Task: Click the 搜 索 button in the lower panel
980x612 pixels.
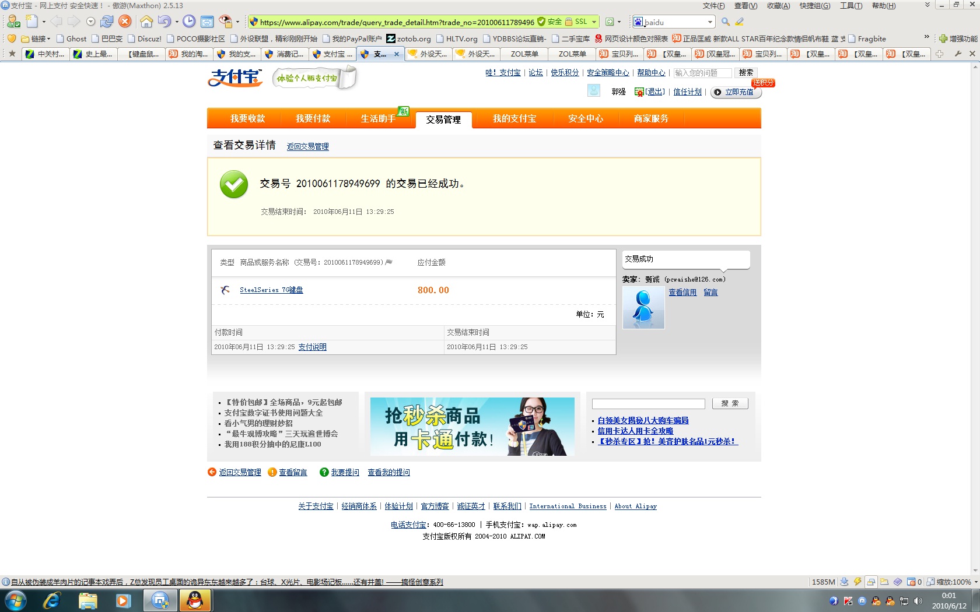Action: click(730, 403)
